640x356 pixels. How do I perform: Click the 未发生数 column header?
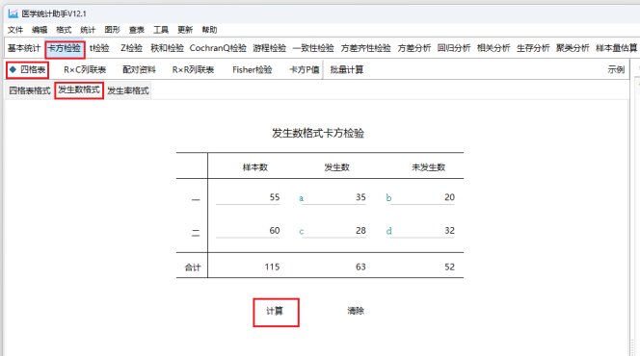[428, 167]
